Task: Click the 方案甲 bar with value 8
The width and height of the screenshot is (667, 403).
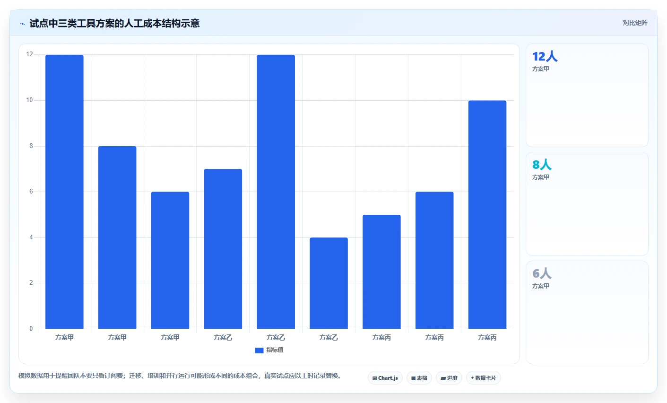Action: pos(117,237)
